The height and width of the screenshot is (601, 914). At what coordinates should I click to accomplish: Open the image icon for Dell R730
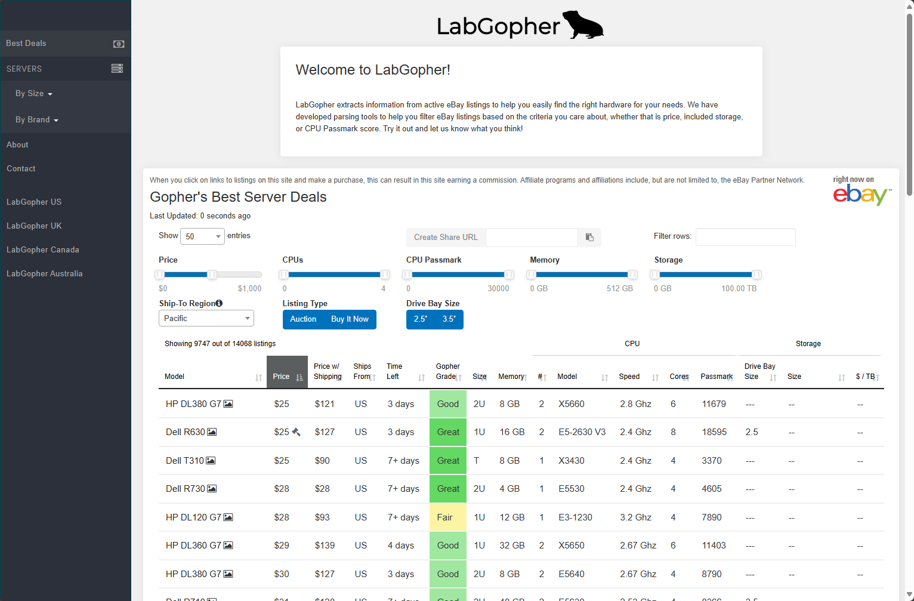point(212,489)
